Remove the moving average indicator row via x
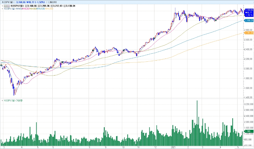 (x=3, y=9)
